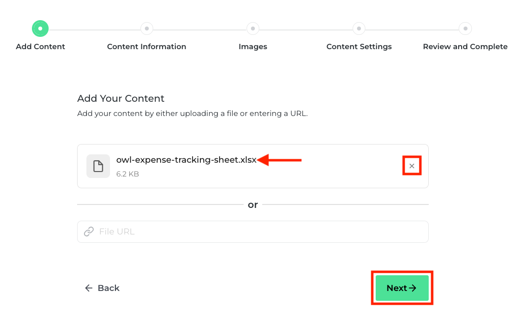Click the Images step circle
Image resolution: width=523 pixels, height=319 pixels.
click(252, 29)
